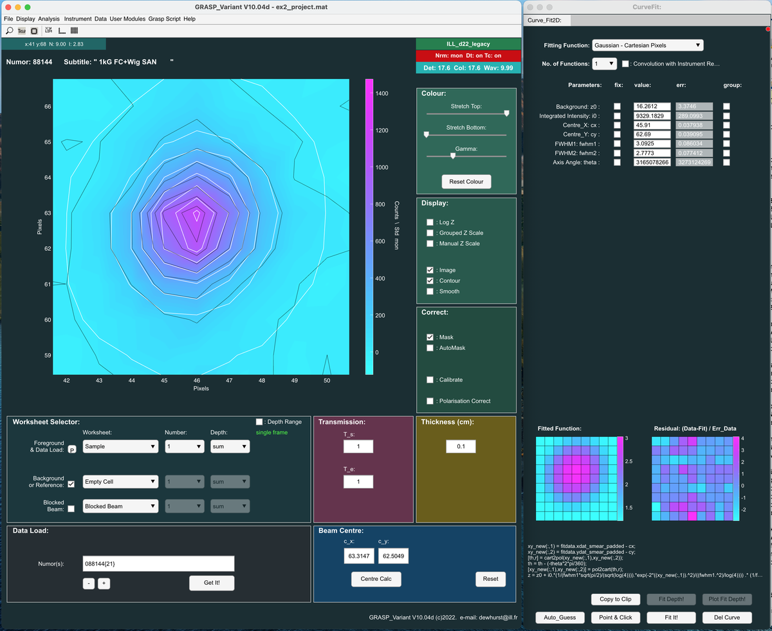This screenshot has width=772, height=631.
Task: Click the rounded square toolbar icon
Action: (34, 30)
